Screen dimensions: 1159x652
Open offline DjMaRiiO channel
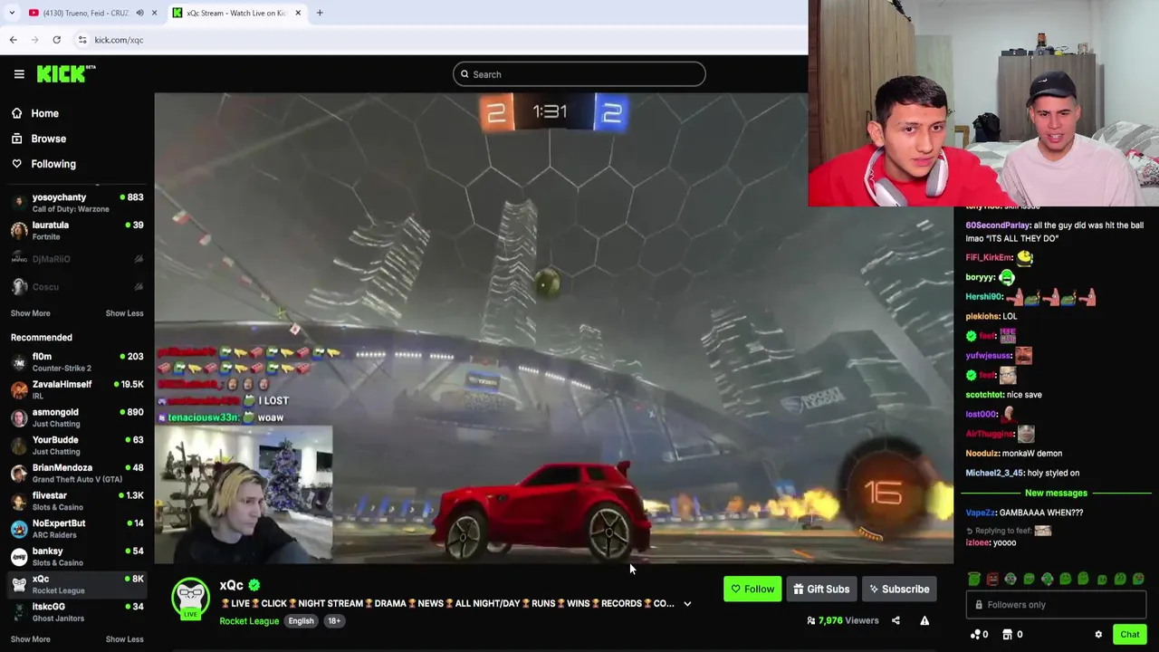(77, 259)
